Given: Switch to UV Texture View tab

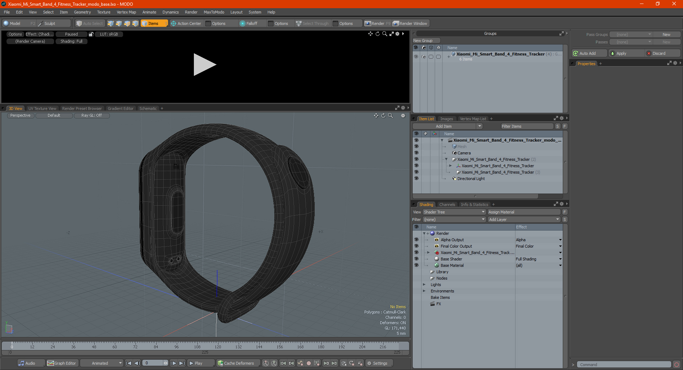Looking at the screenshot, I should click(42, 109).
